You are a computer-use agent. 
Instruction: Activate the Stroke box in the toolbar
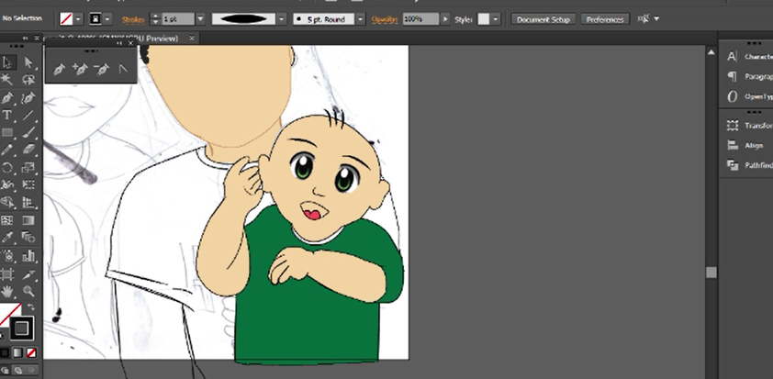coord(21,329)
